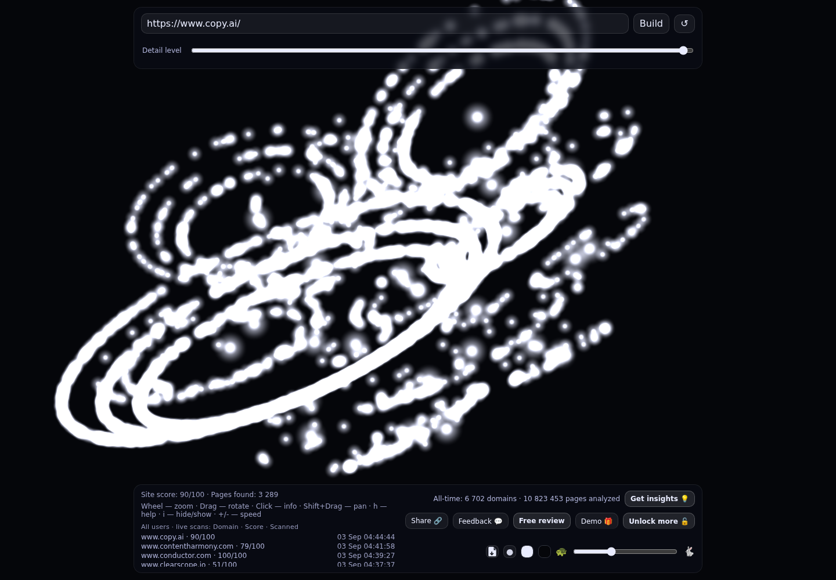Click Get insights button
836x580 pixels.
tap(660, 499)
